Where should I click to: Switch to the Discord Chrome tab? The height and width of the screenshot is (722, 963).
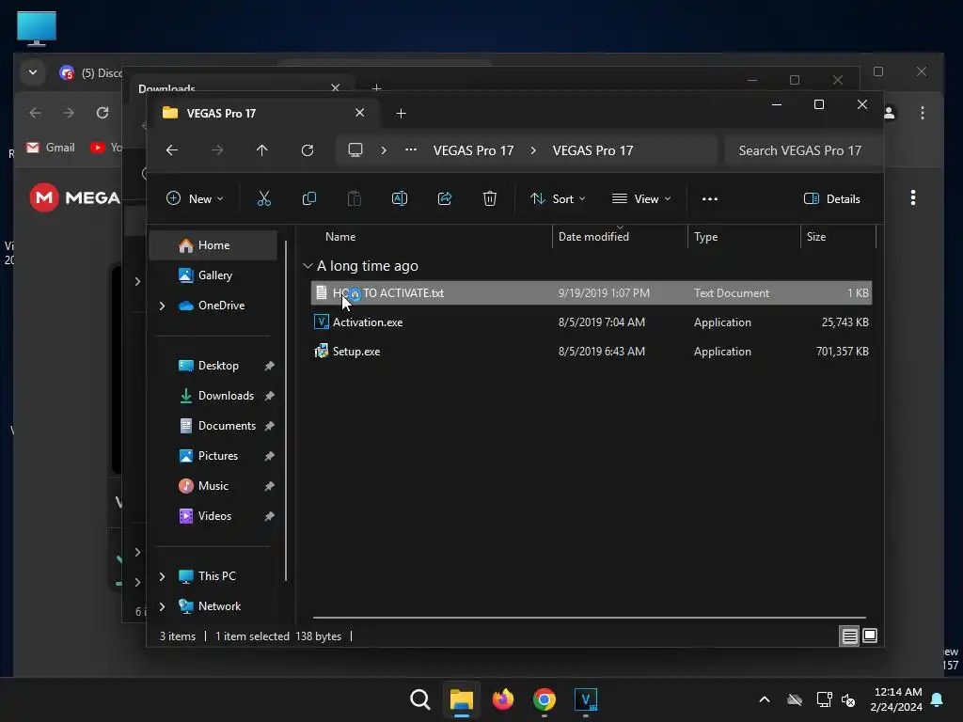tap(91, 73)
